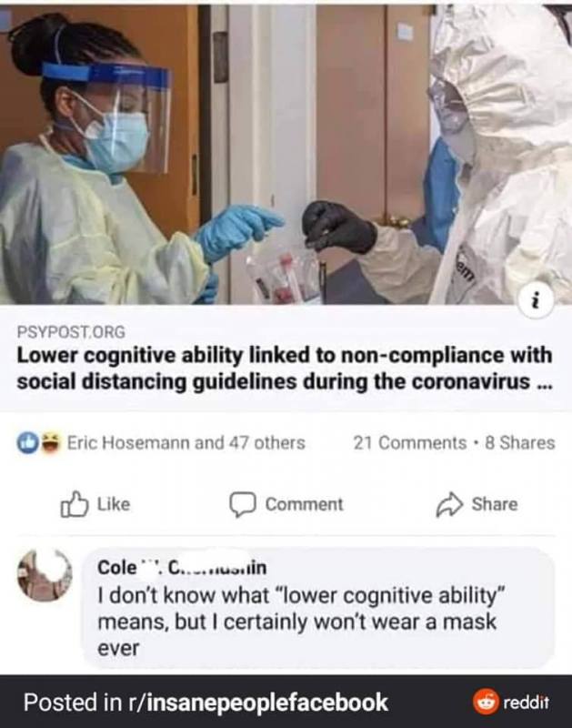Click the blue like reaction icon
The height and width of the screenshot is (728, 572).
tap(26, 442)
